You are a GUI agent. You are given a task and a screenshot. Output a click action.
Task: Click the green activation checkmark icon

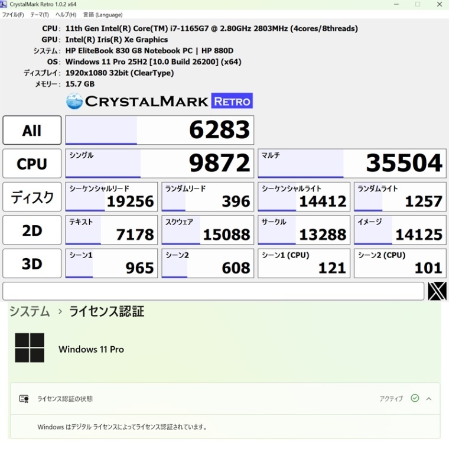pos(415,398)
